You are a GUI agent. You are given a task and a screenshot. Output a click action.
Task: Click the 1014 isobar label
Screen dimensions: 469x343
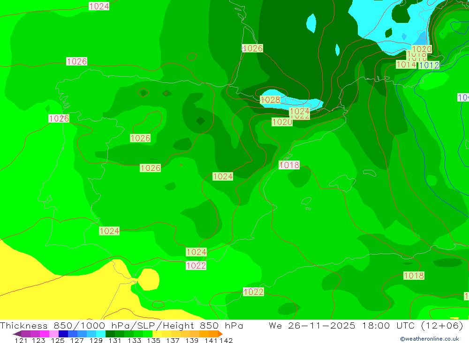tap(406, 65)
